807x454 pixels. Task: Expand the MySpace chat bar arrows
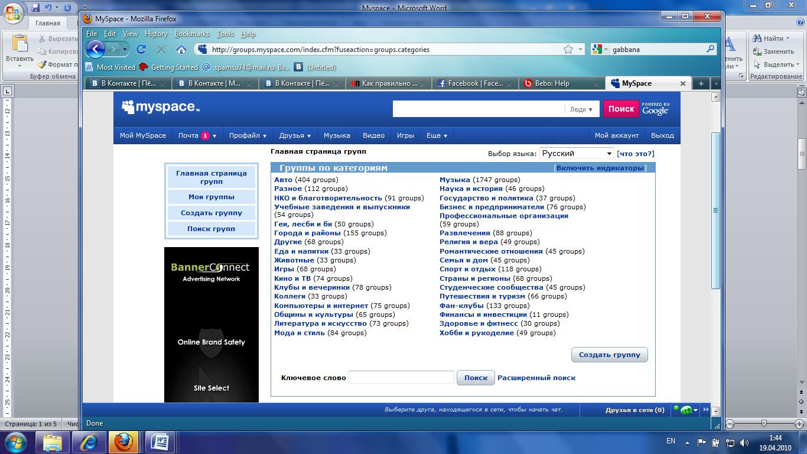click(x=705, y=410)
